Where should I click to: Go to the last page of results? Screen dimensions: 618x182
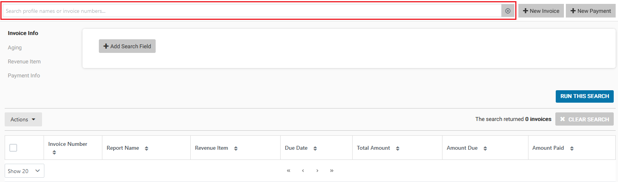tap(332, 170)
